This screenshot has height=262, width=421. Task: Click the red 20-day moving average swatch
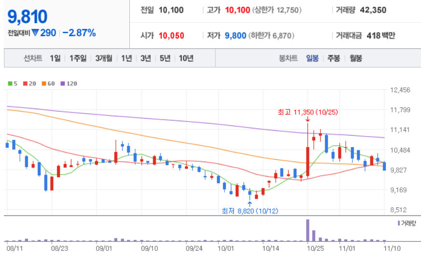[x=25, y=83]
